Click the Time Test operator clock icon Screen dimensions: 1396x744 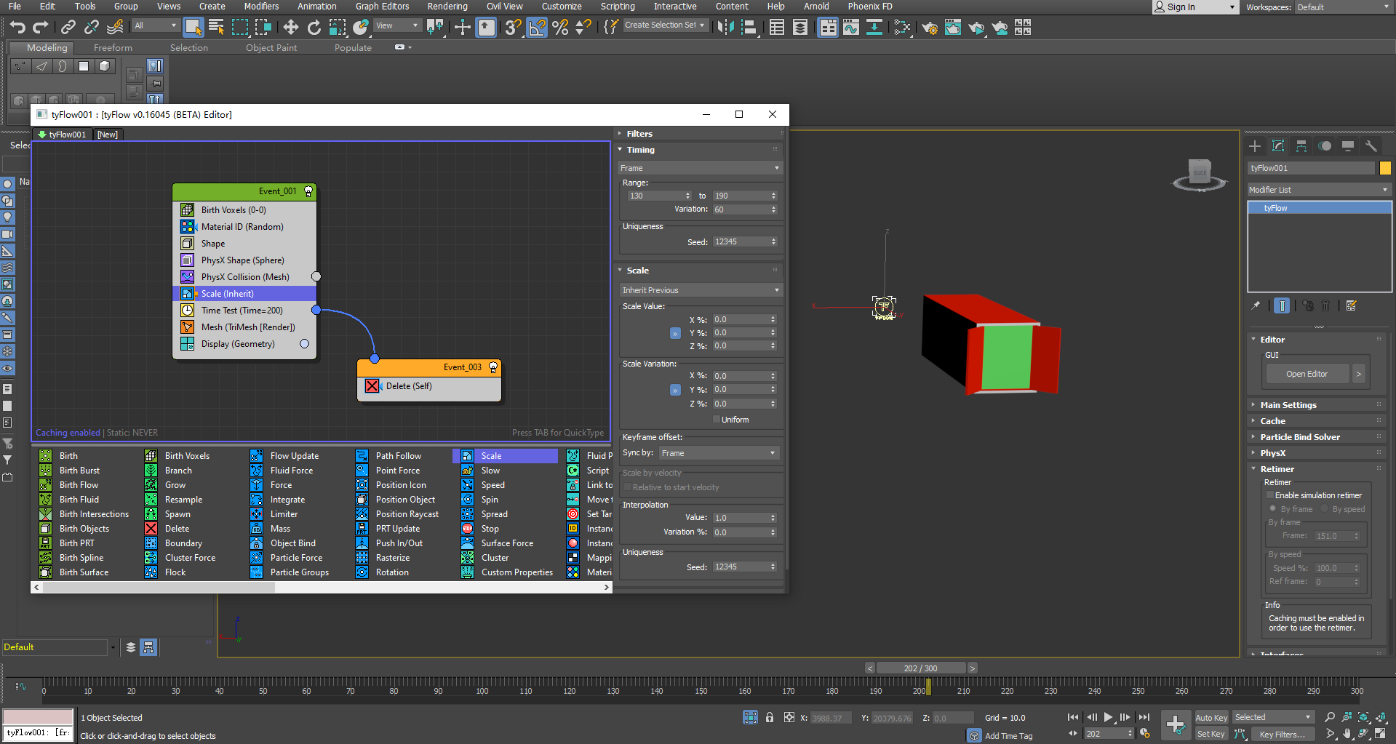point(187,311)
